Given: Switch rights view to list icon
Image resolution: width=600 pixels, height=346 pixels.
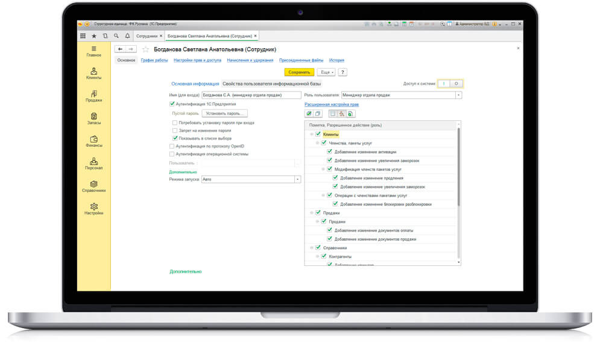Looking at the screenshot, I should pyautogui.click(x=333, y=113).
